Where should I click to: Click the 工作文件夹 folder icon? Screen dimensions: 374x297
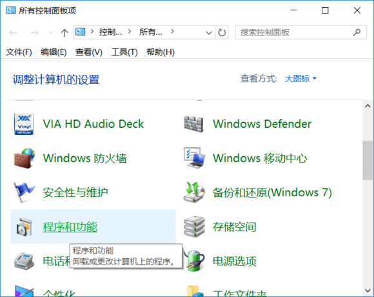tap(195, 291)
